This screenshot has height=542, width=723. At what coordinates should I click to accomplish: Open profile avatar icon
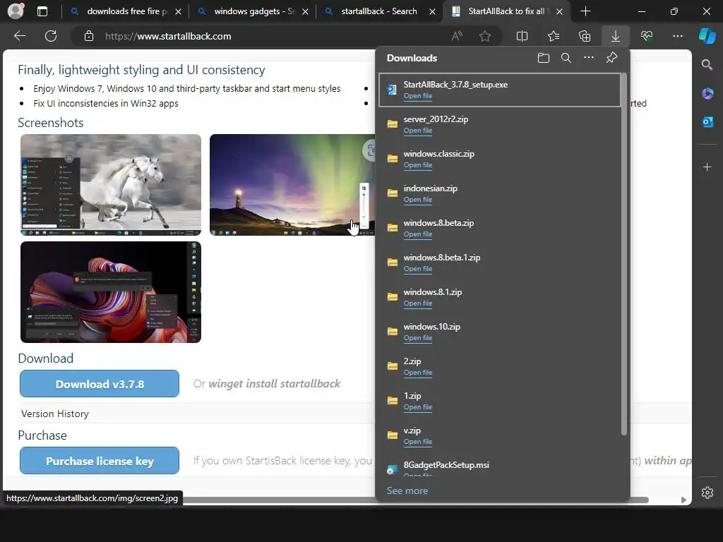tap(16, 11)
